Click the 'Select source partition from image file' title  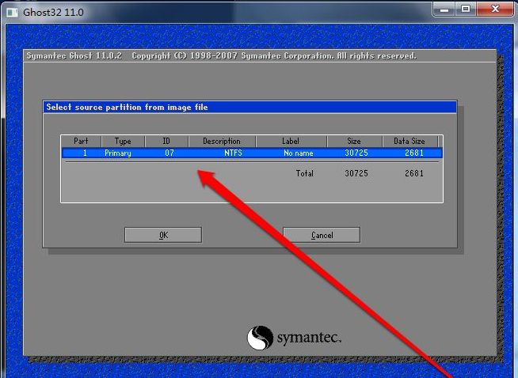pos(128,108)
